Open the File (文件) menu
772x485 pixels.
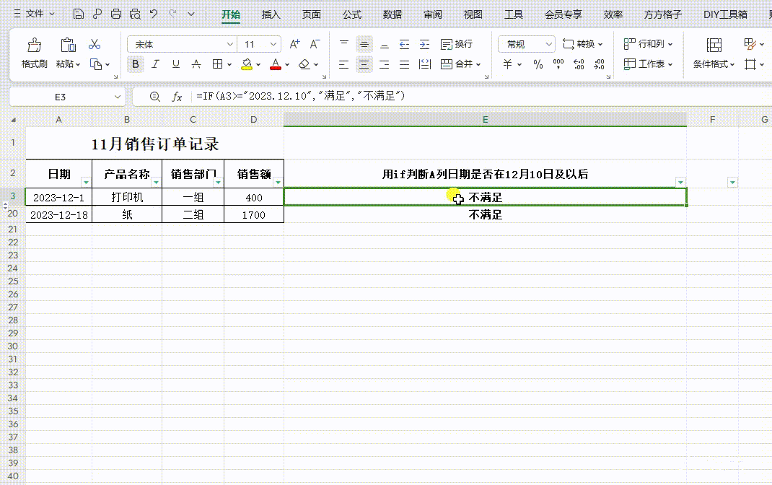(34, 14)
